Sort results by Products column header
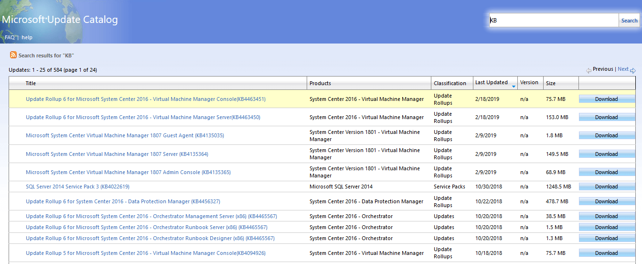 tap(320, 83)
